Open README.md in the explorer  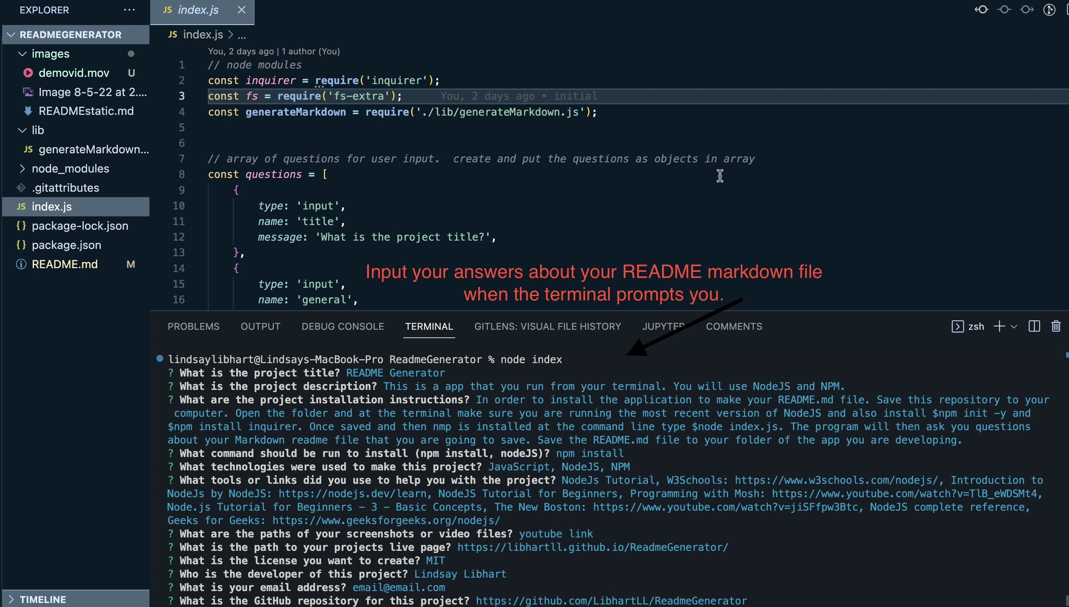pos(64,264)
